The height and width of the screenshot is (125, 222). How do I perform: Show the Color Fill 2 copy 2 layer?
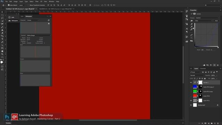(x=191, y=87)
